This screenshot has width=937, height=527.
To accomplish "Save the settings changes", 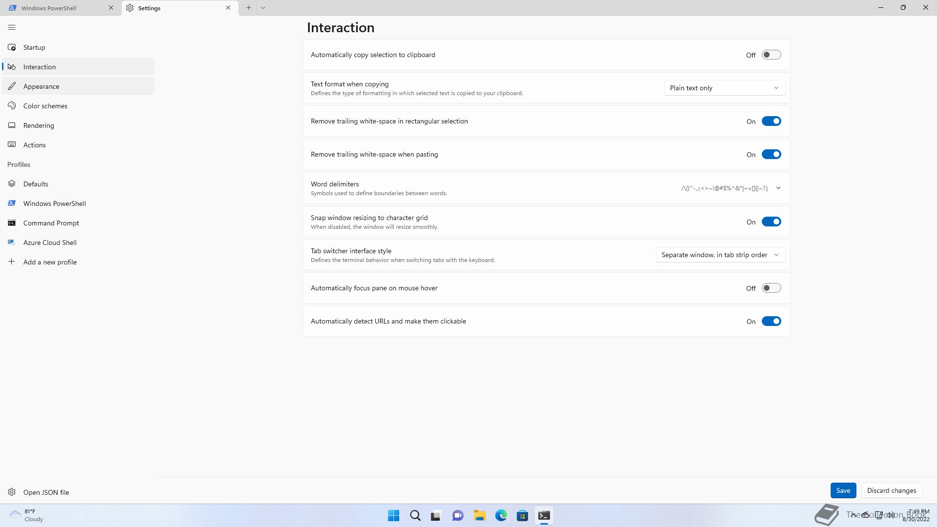I will point(843,490).
